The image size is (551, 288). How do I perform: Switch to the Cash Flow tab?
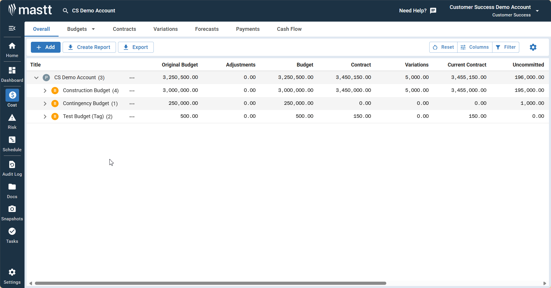[289, 29]
